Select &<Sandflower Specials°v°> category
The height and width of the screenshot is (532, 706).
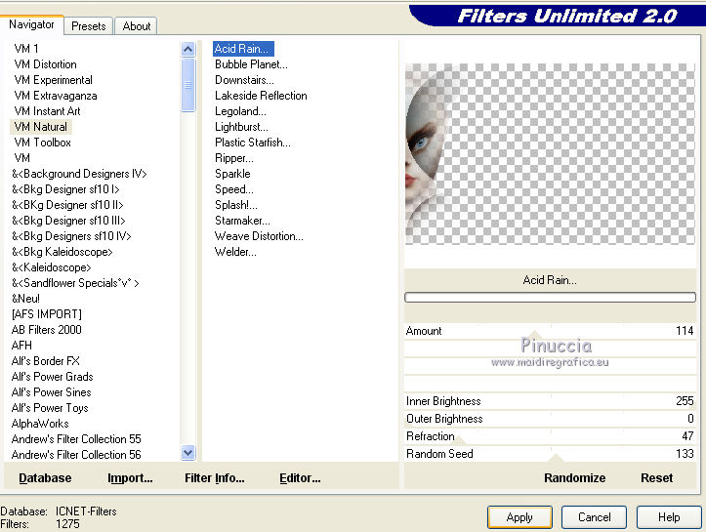point(75,283)
